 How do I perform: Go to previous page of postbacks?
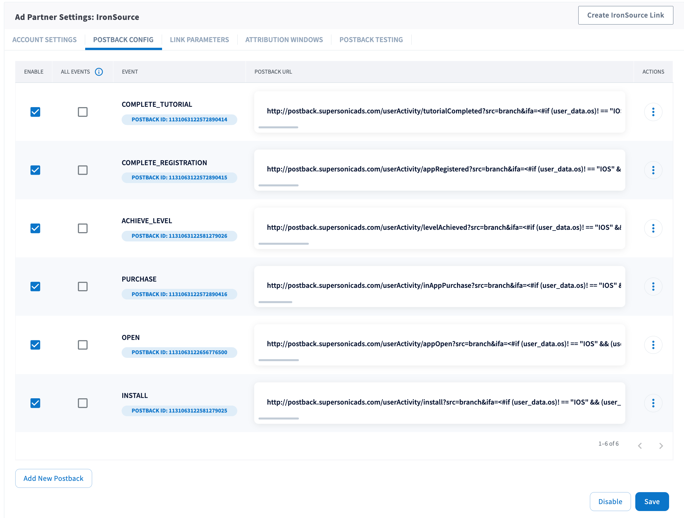(640, 446)
